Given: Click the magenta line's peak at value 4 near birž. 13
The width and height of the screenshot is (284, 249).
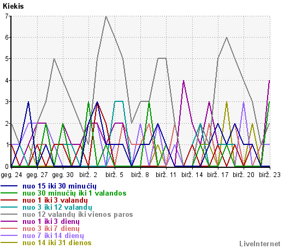Looking at the screenshot, I should (184, 81).
